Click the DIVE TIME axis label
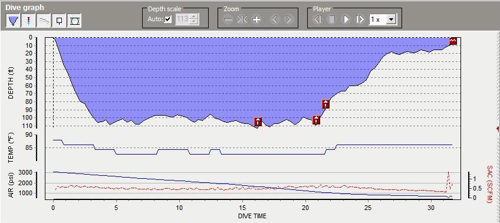Viewport: 500px width, 223px height. [x=252, y=216]
